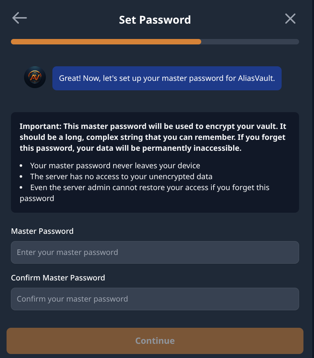Click the gray unfilled part of progress bar

point(250,42)
